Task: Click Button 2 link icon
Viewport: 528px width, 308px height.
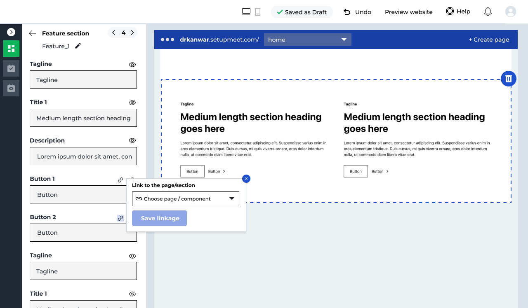Action: (x=120, y=218)
